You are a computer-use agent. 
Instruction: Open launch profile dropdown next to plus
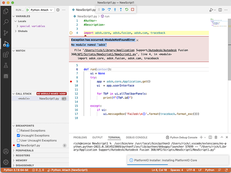(x=205, y=137)
